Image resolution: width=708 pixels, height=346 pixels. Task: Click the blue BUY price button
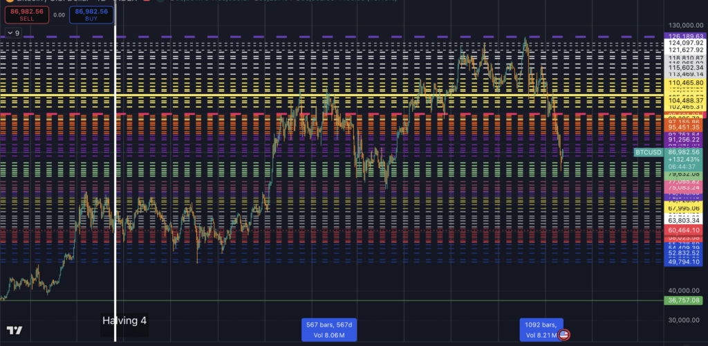(x=91, y=15)
